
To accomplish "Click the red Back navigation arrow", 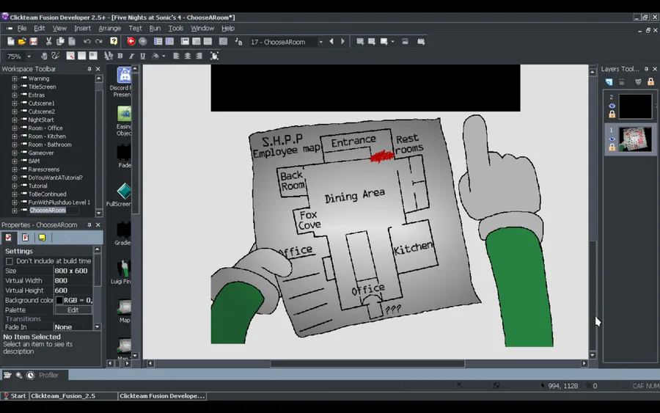I will (x=131, y=41).
